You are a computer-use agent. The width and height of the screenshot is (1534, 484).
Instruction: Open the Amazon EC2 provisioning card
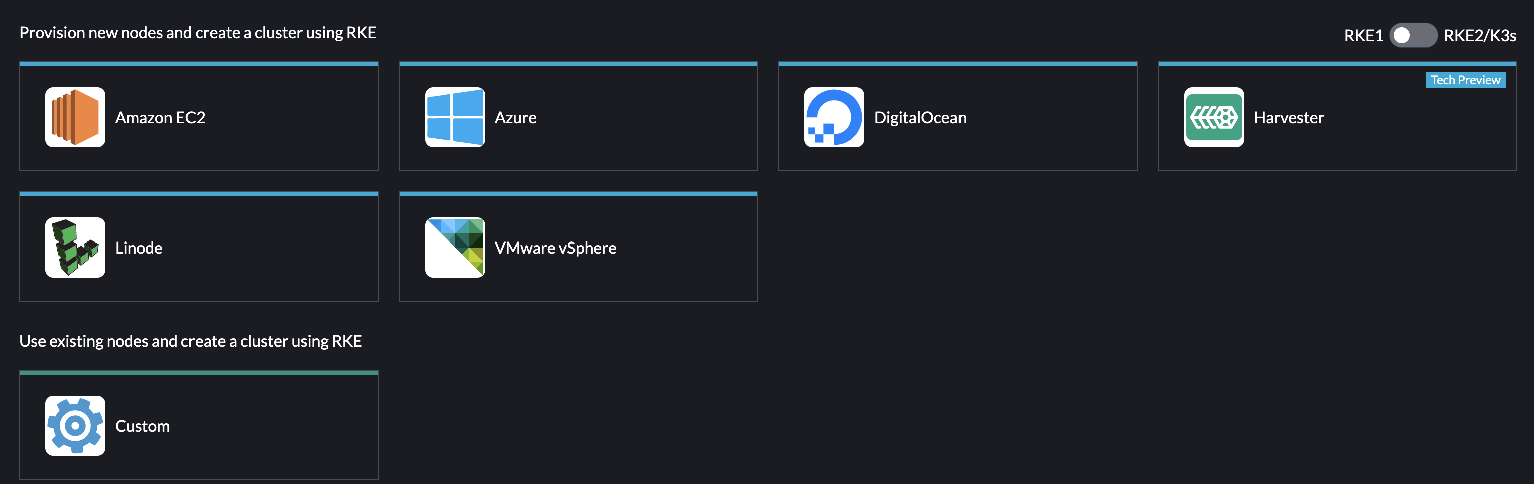pos(199,117)
